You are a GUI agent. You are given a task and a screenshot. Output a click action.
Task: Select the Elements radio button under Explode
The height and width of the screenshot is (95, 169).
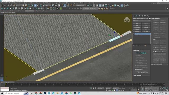161,52
